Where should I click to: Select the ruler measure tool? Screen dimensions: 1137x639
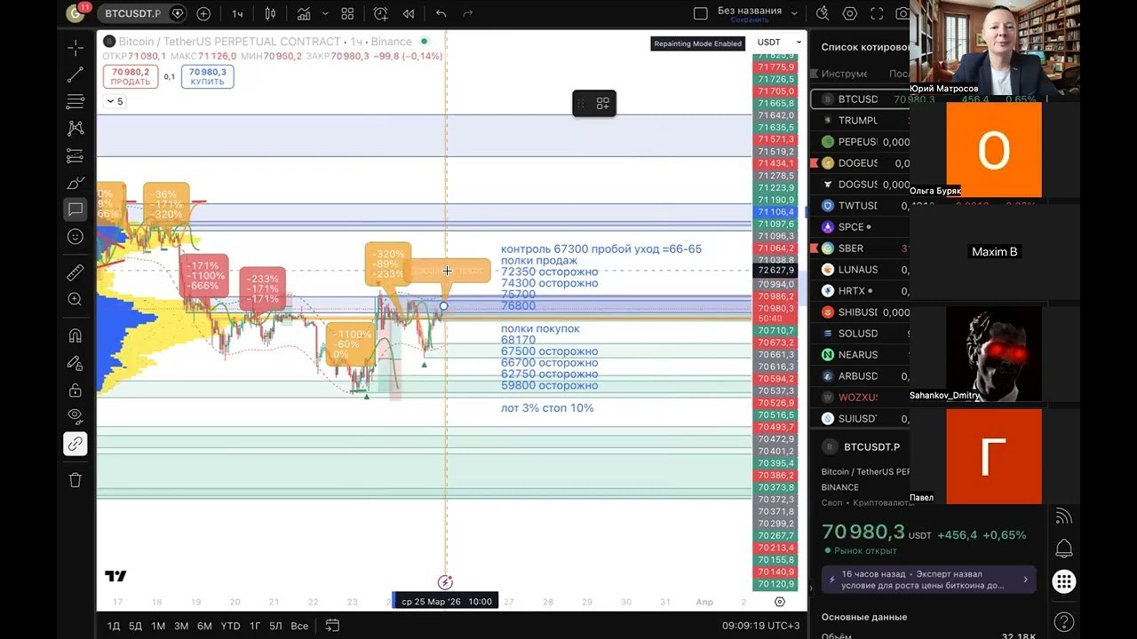[76, 273]
